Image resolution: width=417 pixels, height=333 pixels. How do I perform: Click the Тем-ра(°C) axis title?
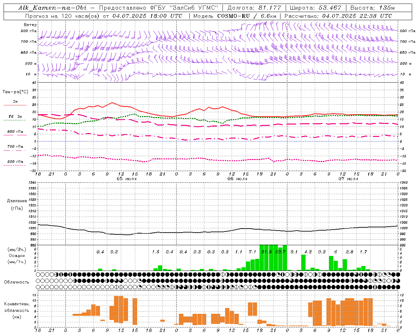coord(15,92)
